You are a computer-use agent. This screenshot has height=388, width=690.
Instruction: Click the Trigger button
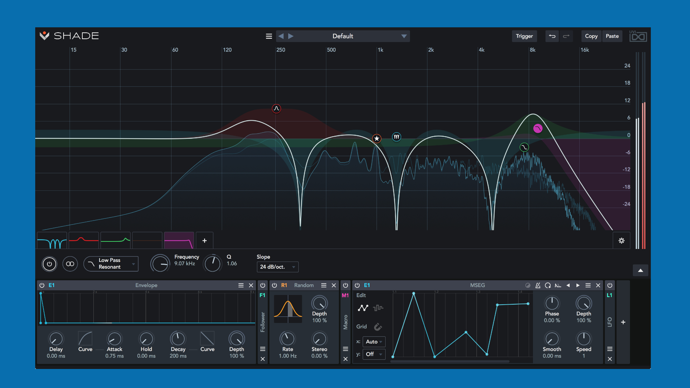(x=524, y=36)
